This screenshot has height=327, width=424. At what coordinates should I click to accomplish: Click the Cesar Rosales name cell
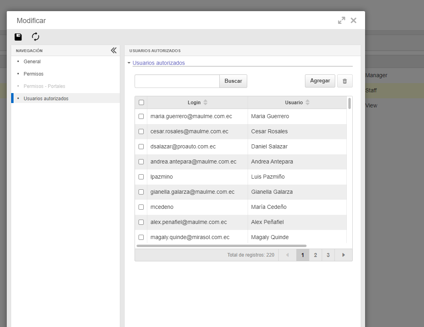[297, 131]
